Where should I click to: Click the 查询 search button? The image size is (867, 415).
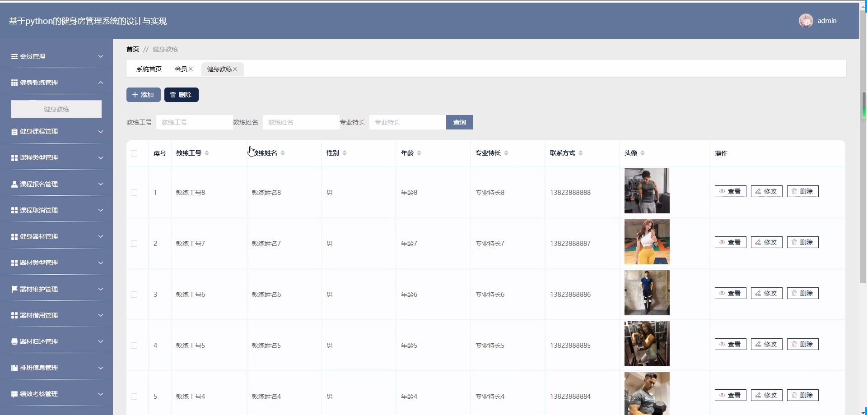460,122
